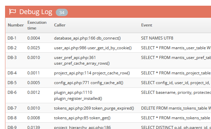Click the Caller column header
Viewport: 211px width, 129px height.
tap(60, 25)
